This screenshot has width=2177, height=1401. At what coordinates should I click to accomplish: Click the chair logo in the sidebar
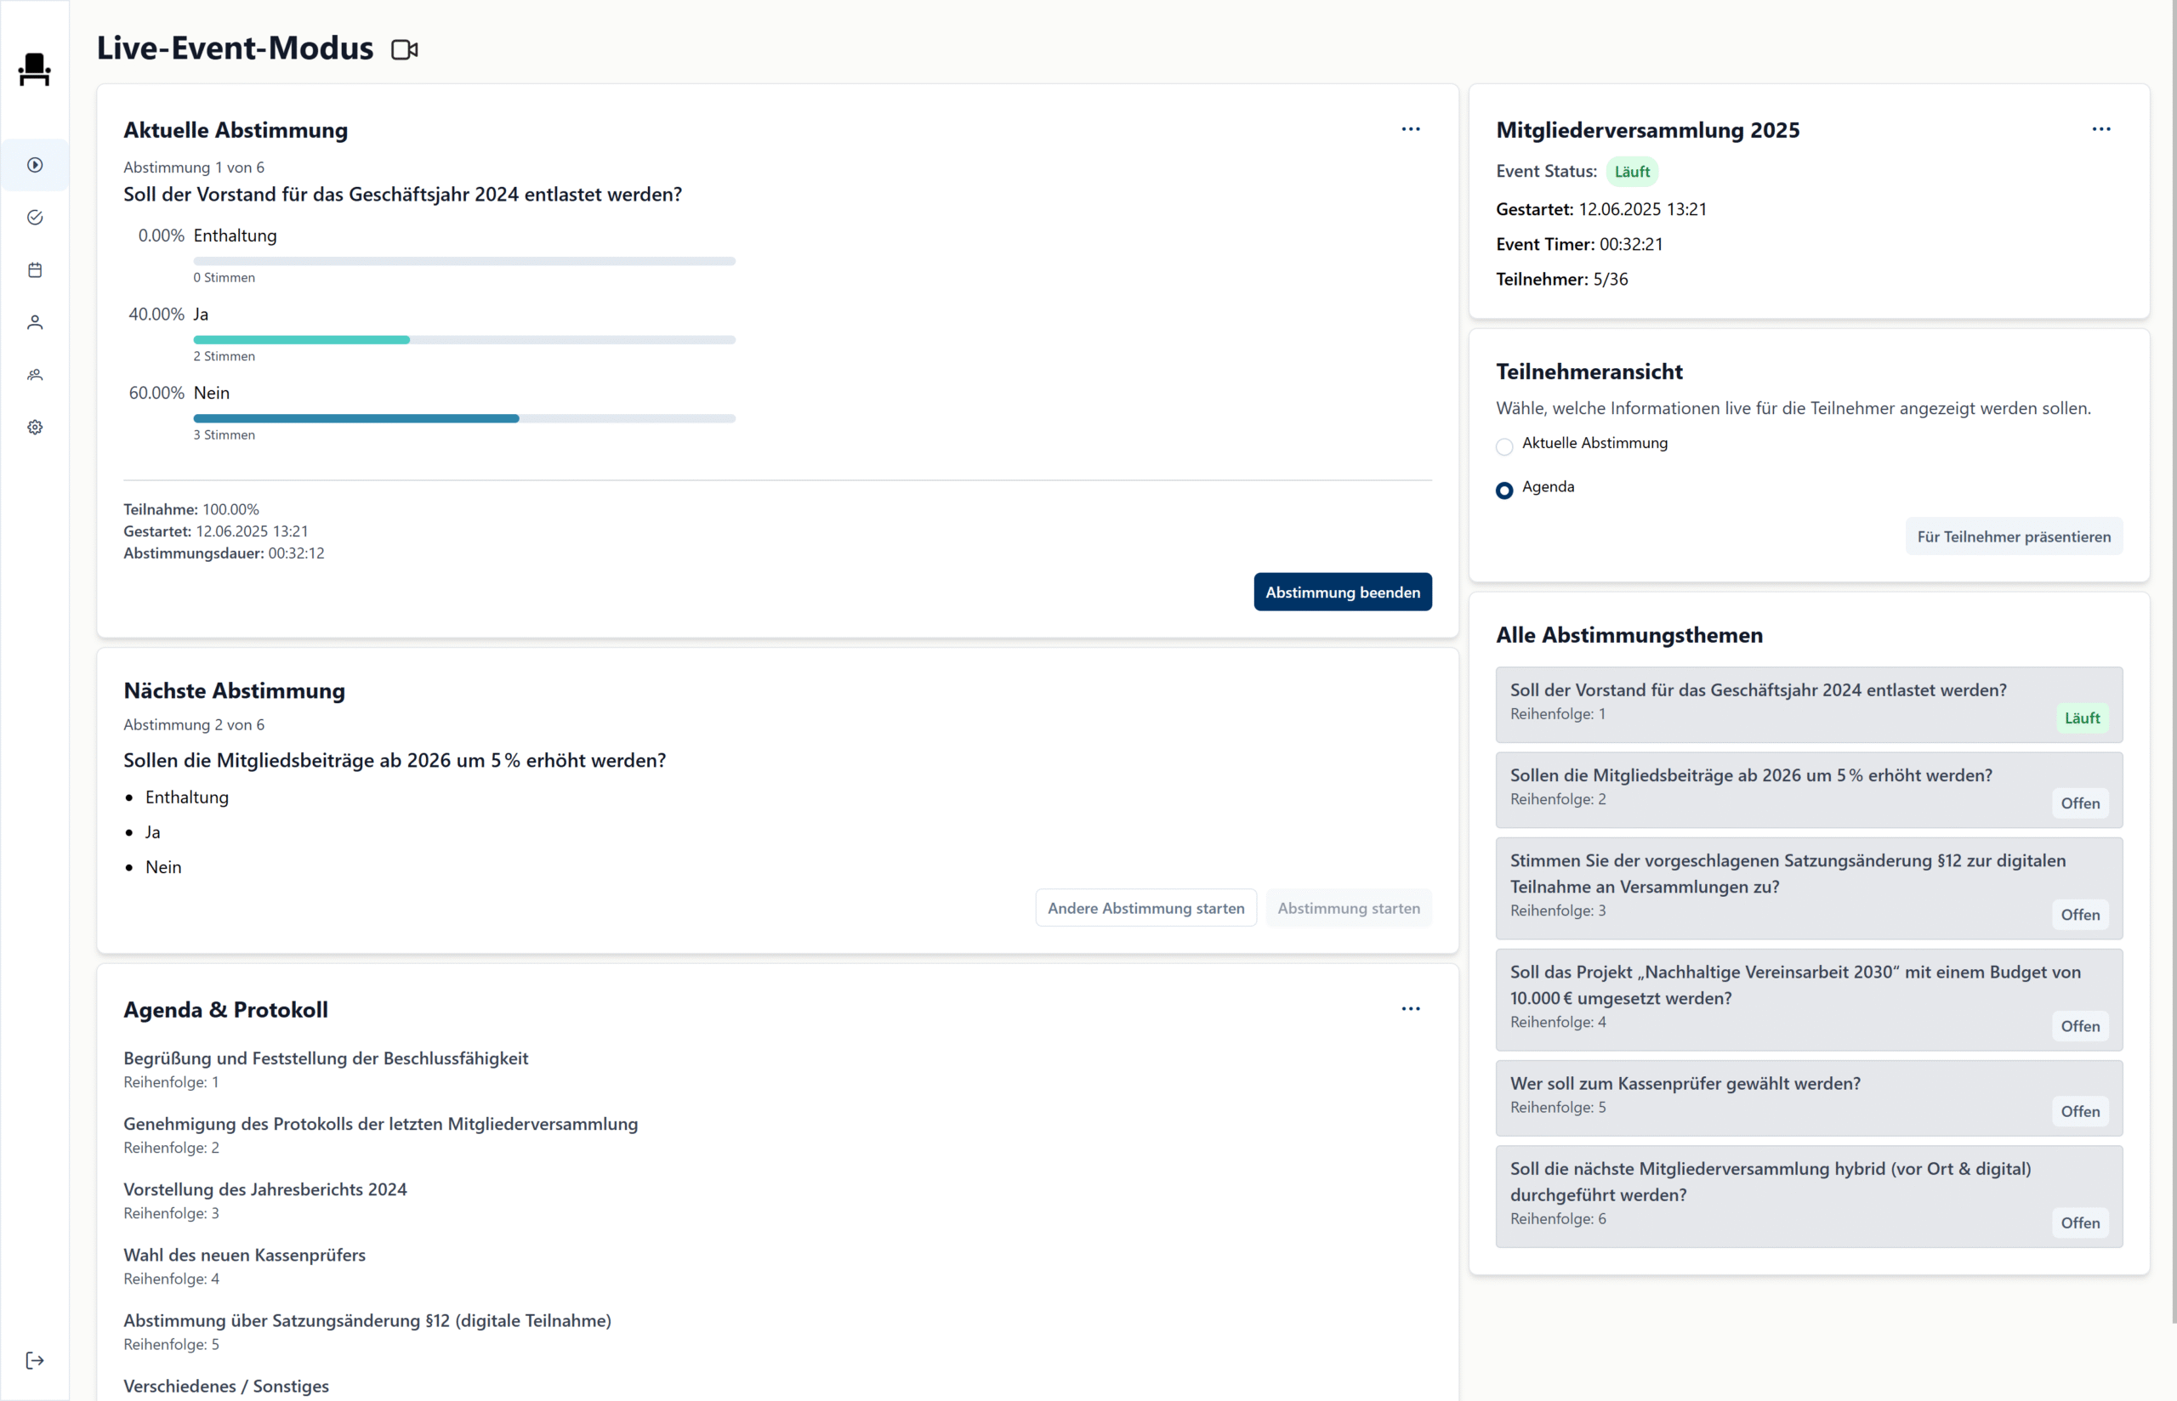(x=35, y=70)
